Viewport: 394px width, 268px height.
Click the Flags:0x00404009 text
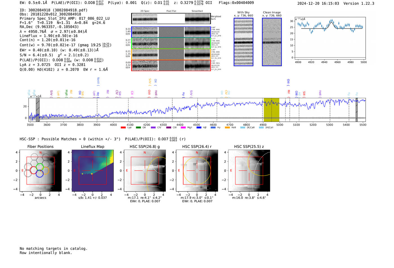(236, 3)
